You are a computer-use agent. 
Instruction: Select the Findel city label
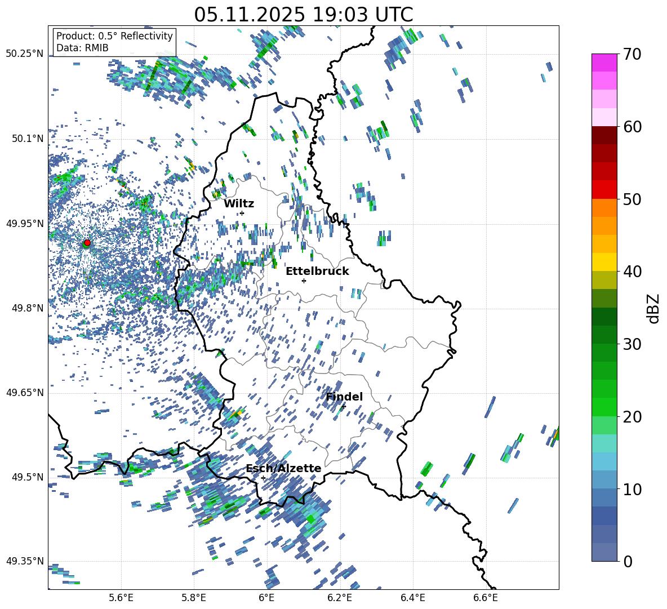pos(344,397)
